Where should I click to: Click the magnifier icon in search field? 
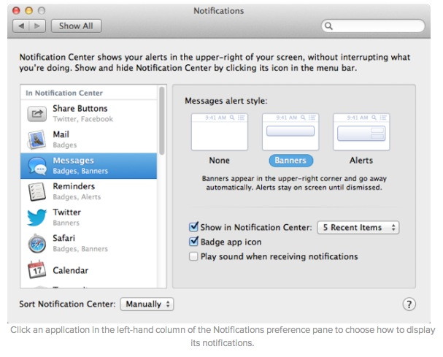(328, 26)
